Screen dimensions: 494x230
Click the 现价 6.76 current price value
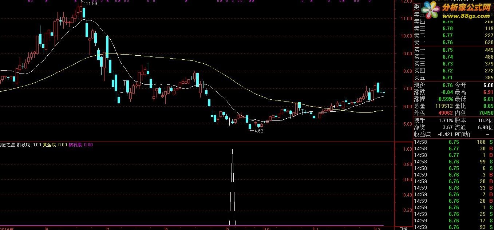point(448,85)
